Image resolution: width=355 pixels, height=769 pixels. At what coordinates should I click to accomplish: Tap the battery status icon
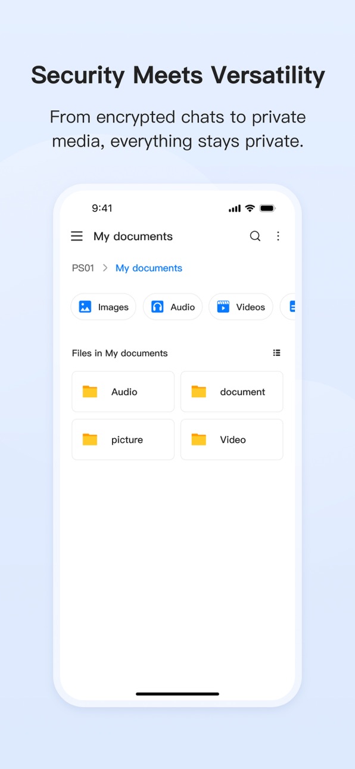tap(267, 208)
